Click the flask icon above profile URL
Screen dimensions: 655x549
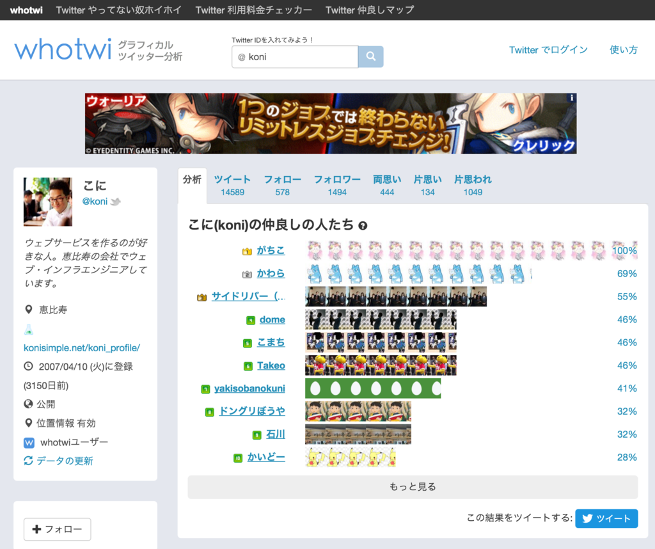click(x=28, y=330)
